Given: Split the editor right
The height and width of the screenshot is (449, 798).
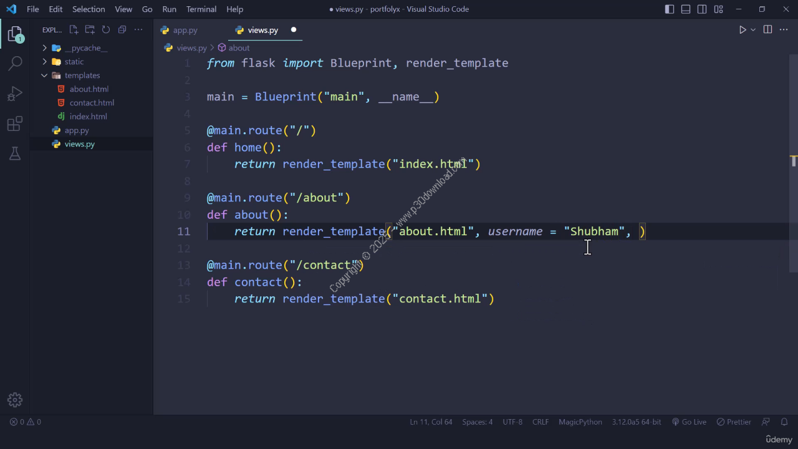Looking at the screenshot, I should pos(767,30).
